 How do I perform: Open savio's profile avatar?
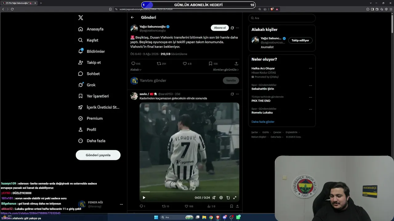click(x=134, y=96)
